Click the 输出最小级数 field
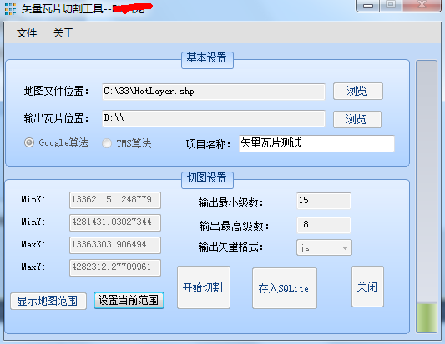This screenshot has width=445, height=344. (324, 201)
